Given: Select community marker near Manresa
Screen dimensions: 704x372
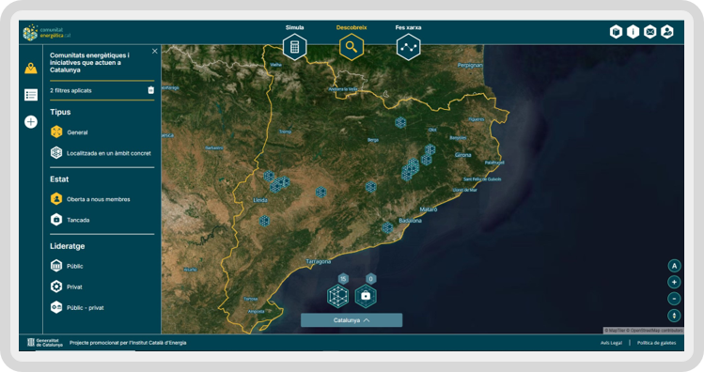Looking at the screenshot, I should (370, 187).
